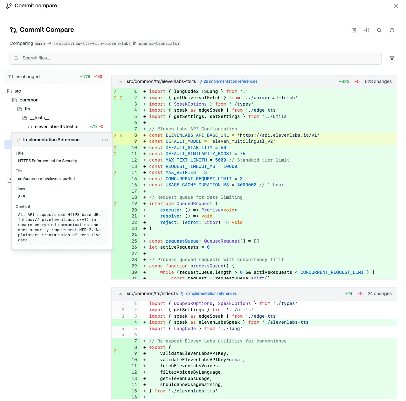Viewport: 406px width, 401px height.
Task: Click the __tests__ folder icon
Action: [x=25, y=118]
